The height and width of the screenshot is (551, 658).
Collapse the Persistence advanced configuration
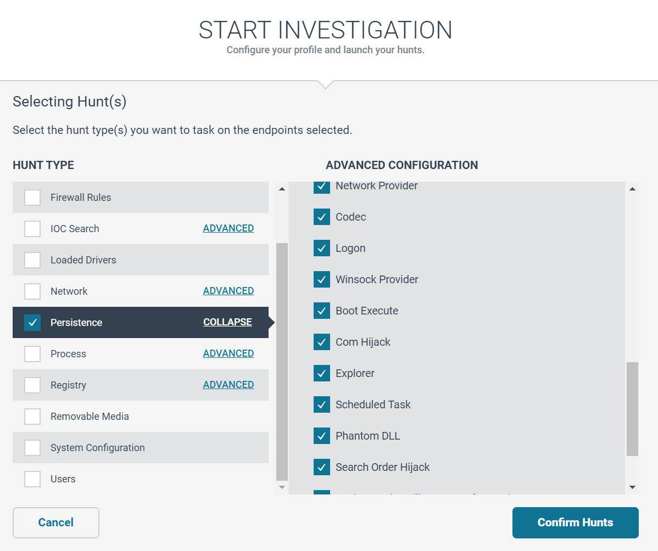[227, 323]
